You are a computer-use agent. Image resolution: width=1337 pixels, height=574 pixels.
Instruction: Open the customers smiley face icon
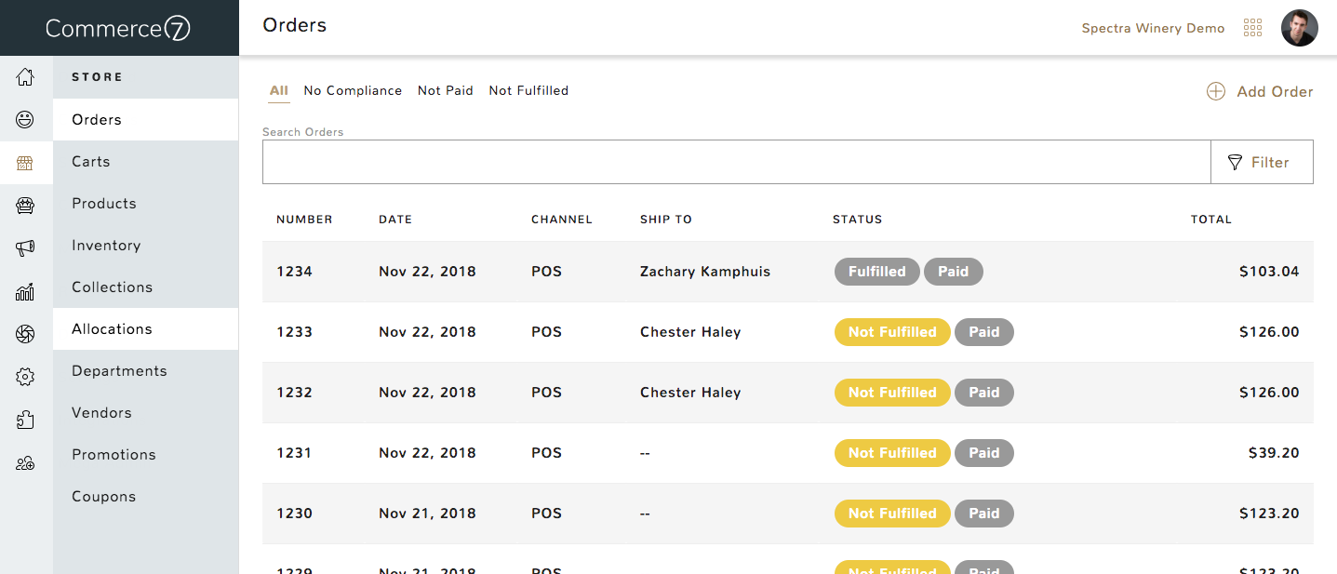[x=25, y=119]
